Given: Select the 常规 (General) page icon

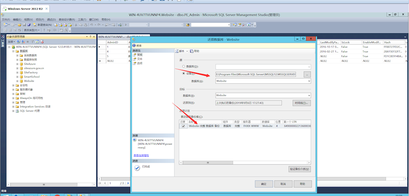Looking at the screenshot, I should click(x=135, y=54).
